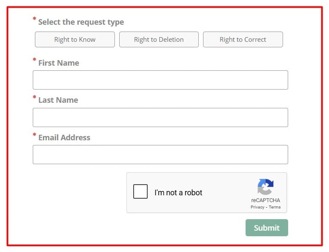Click the red asterisk beside Email Address
Image resolution: width=329 pixels, height=252 pixels.
click(34, 135)
